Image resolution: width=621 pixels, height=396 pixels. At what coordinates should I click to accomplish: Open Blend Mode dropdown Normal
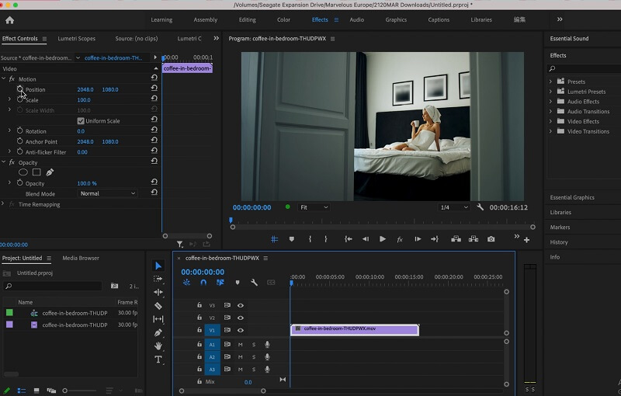pyautogui.click(x=107, y=193)
